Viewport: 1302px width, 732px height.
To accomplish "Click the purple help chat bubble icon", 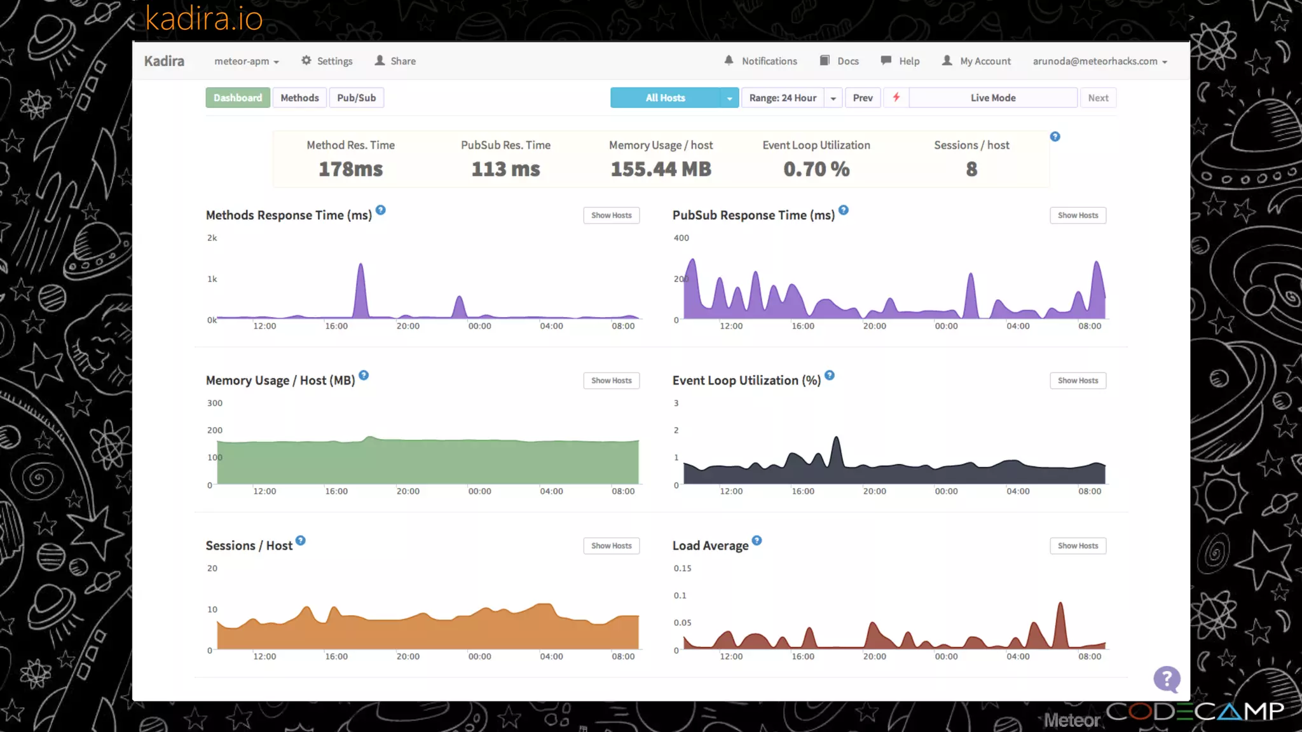I will pos(1167,679).
